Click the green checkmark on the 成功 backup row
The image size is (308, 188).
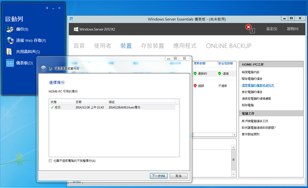(52, 107)
